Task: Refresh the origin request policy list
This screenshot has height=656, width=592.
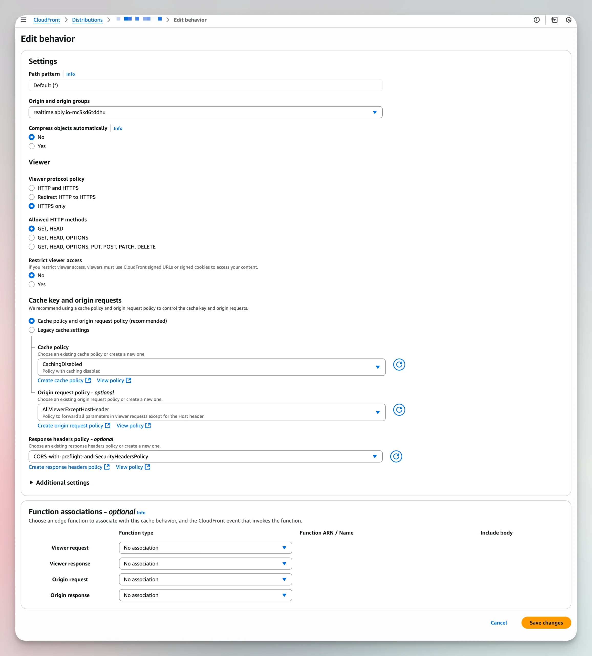Action: click(399, 410)
